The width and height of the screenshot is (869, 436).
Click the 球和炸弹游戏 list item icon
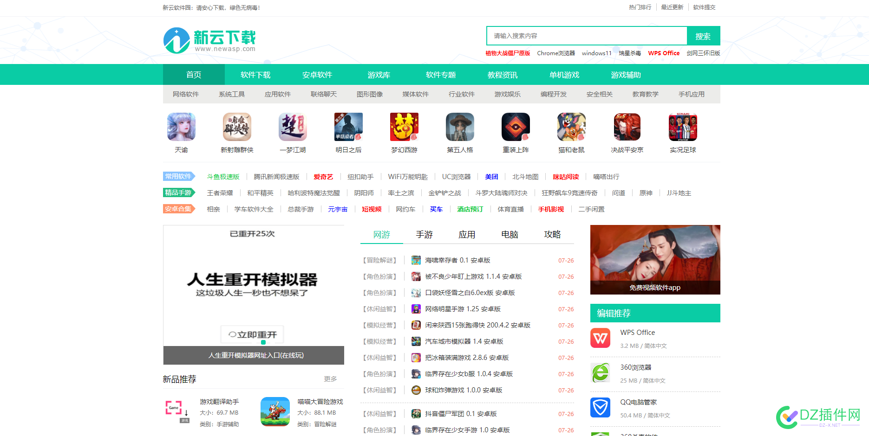[416, 390]
